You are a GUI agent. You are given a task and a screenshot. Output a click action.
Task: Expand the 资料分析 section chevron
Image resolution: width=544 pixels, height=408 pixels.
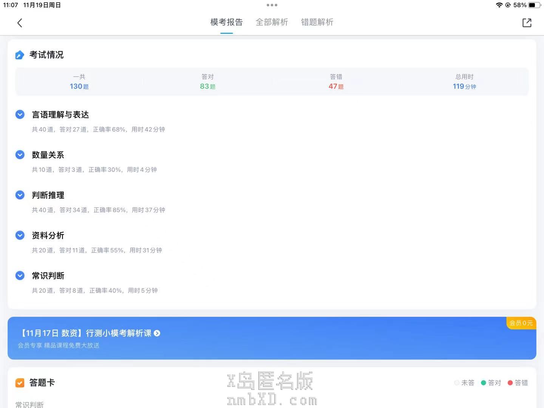click(x=20, y=235)
